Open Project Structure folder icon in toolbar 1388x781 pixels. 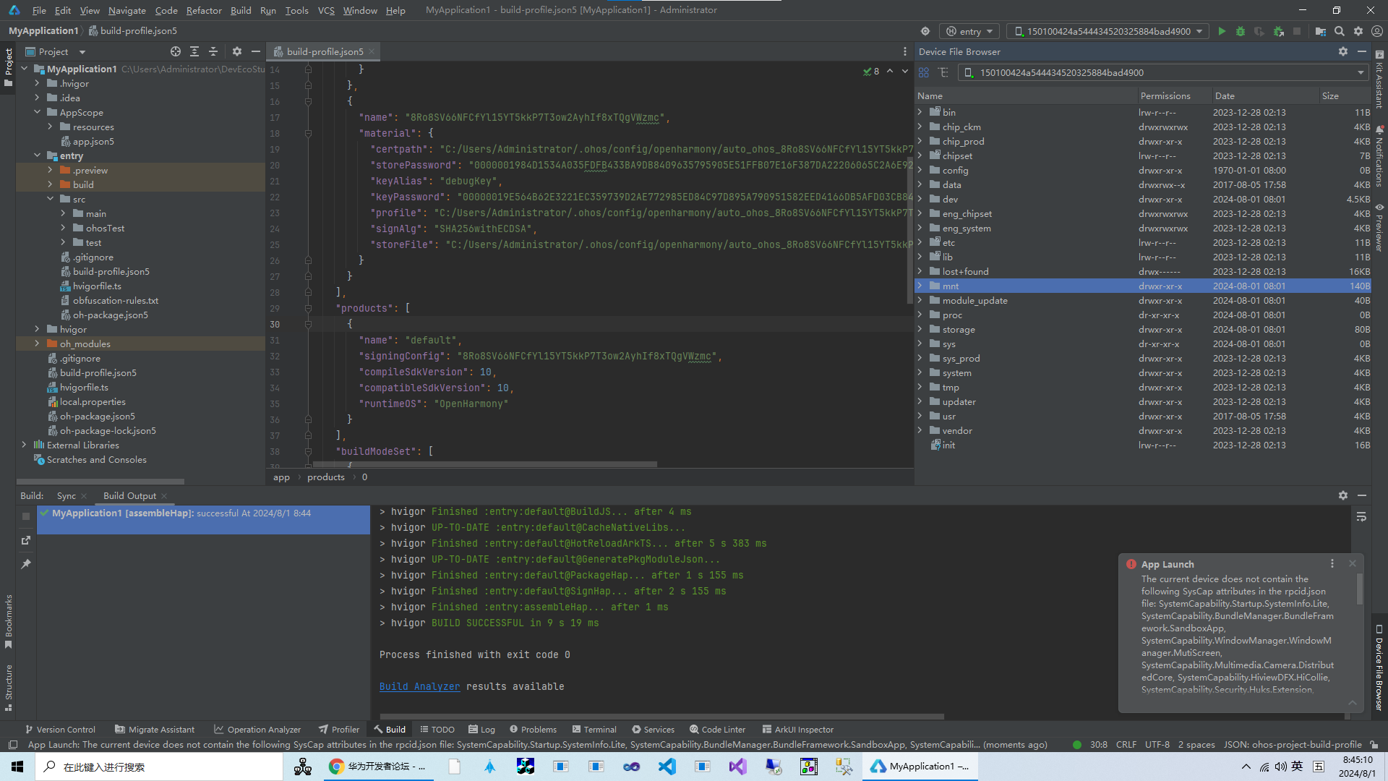[1321, 31]
